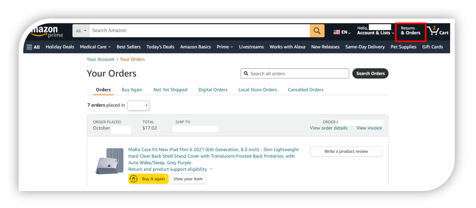
Task: Click the $17.02 order total
Action: click(149, 128)
